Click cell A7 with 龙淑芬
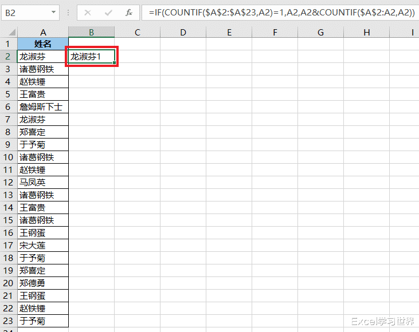The width and height of the screenshot is (419, 332). tap(43, 119)
